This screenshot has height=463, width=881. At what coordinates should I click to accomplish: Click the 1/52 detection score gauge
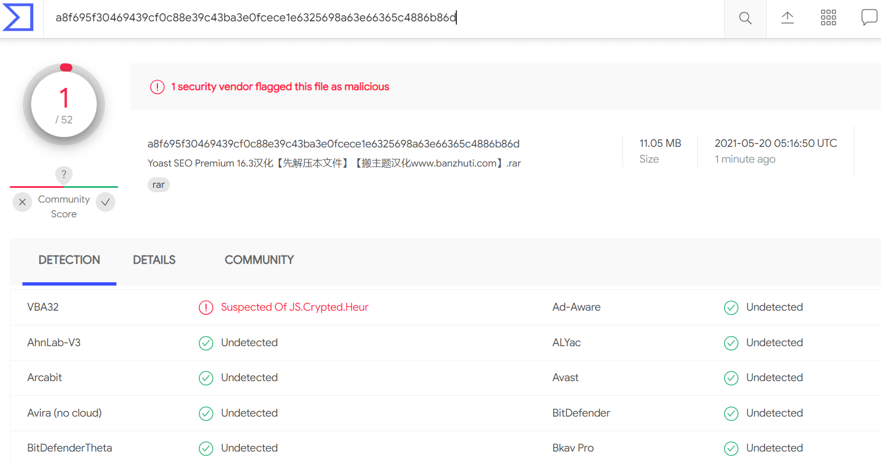pyautogui.click(x=64, y=104)
